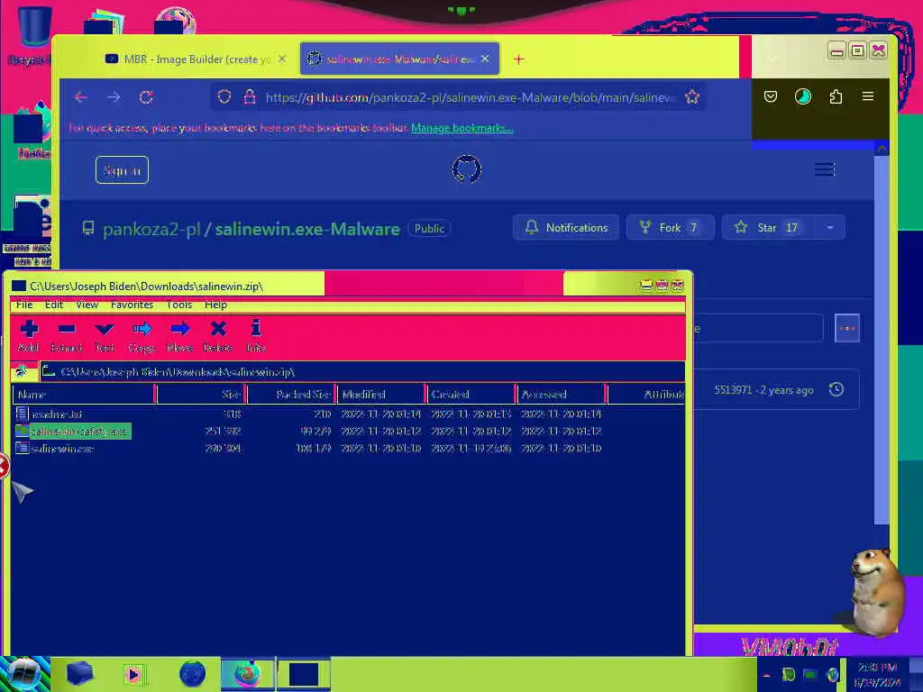
Task: Open the Star button dropdown arrow
Action: [830, 228]
